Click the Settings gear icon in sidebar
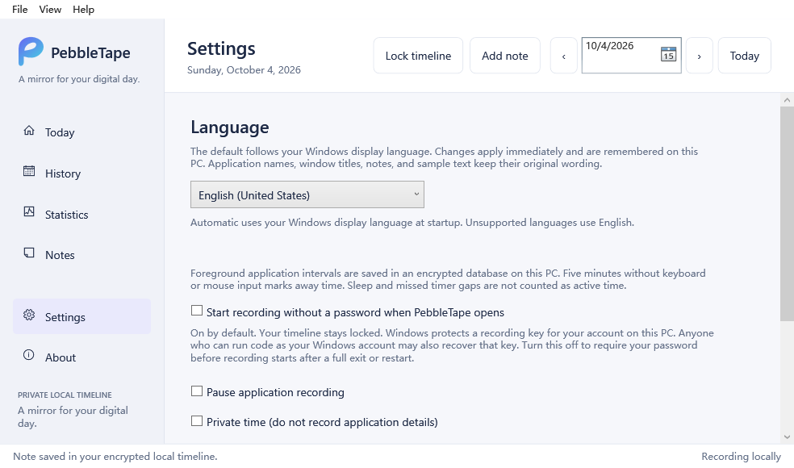 pyautogui.click(x=29, y=315)
